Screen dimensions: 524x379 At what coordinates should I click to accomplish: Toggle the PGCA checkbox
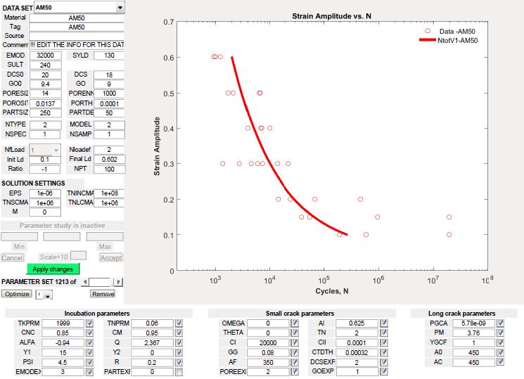coord(500,323)
